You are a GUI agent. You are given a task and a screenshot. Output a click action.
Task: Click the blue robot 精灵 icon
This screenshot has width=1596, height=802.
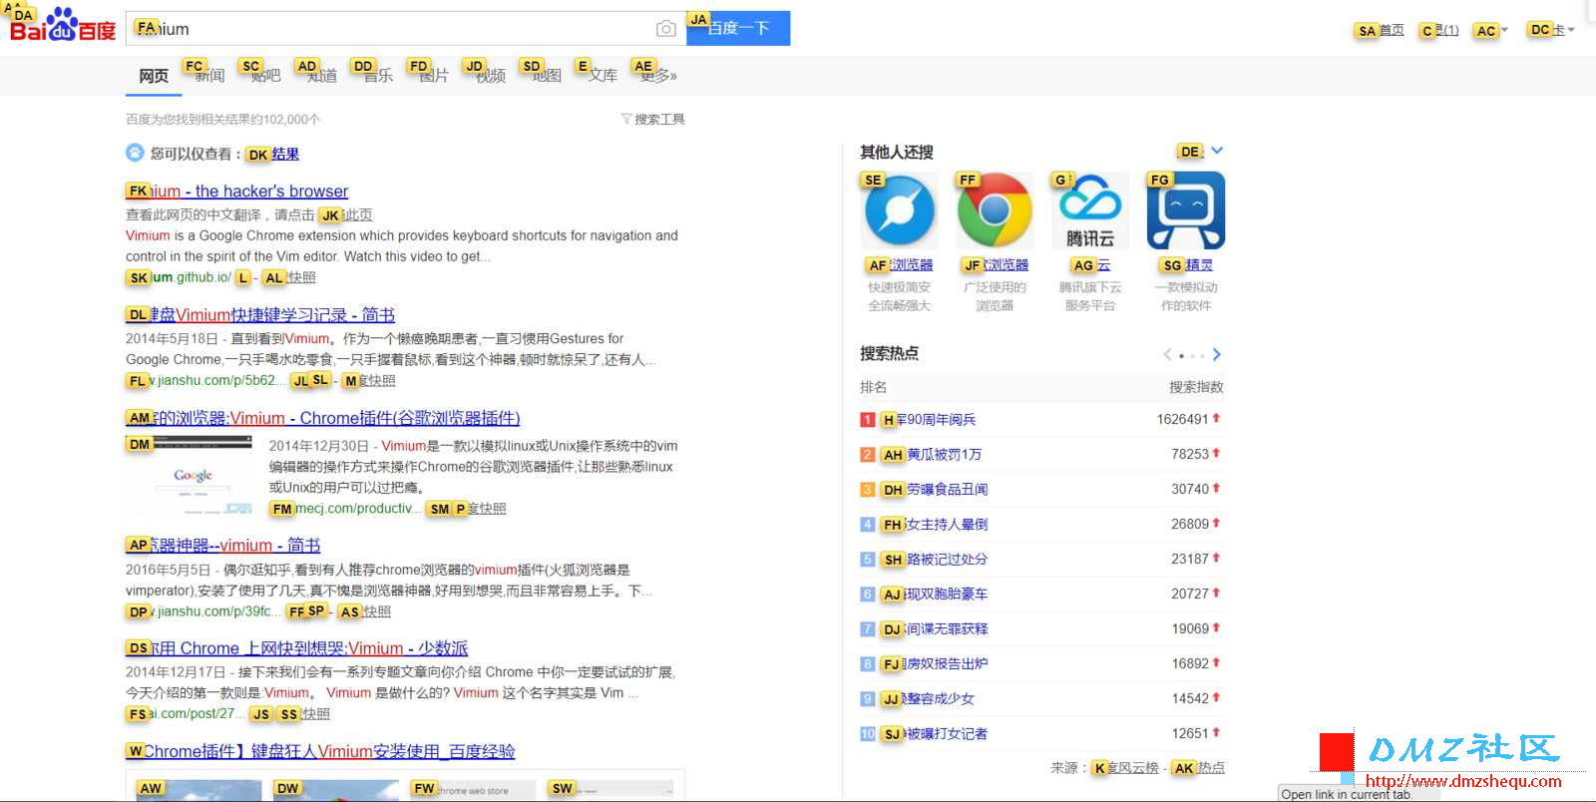click(x=1186, y=210)
